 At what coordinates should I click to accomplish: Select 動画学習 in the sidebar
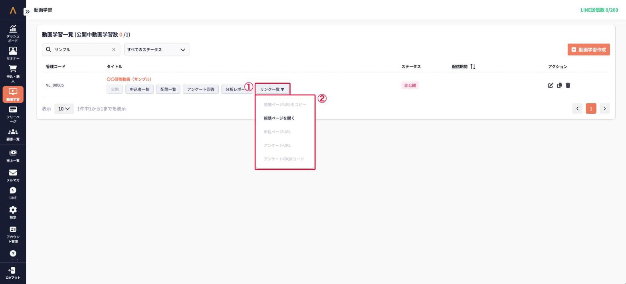click(x=13, y=95)
